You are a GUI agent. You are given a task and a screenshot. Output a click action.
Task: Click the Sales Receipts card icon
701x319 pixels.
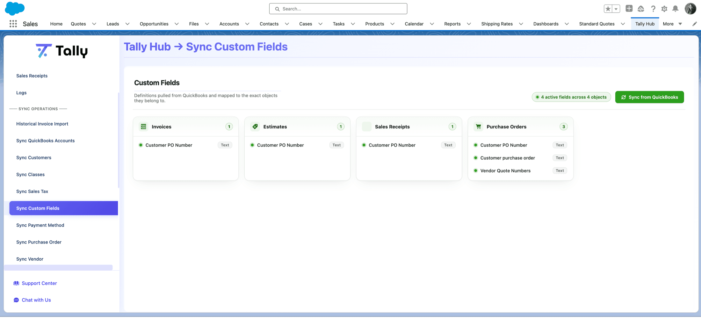click(x=367, y=127)
